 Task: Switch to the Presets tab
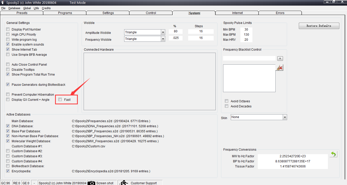[x=22, y=13]
